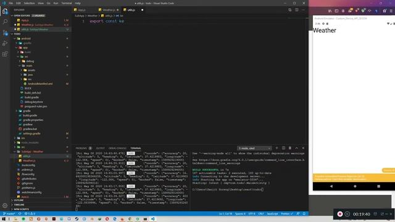Expand the java folder
Screen dimensions: 395x222
pyautogui.click(x=30, y=75)
